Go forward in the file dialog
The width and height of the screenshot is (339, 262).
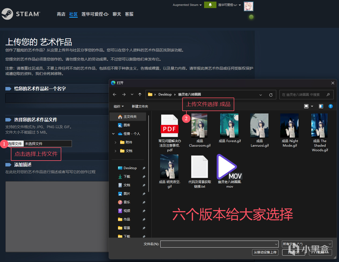(x=124, y=94)
